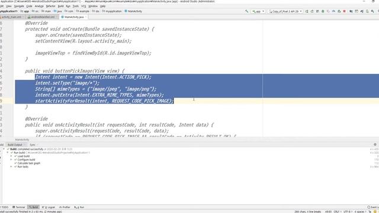Click the Make Project hammer icon
Image resolution: width=379 pixels, height=213 pixels.
(x=246, y=11)
